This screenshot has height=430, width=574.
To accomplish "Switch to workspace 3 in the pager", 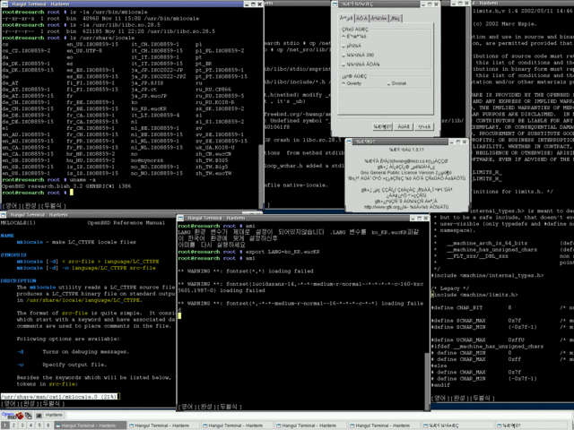I will tap(22, 426).
